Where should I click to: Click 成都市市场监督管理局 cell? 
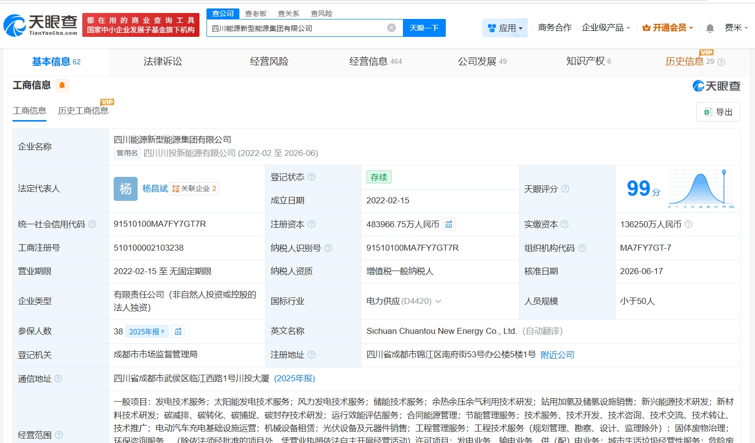point(156,355)
